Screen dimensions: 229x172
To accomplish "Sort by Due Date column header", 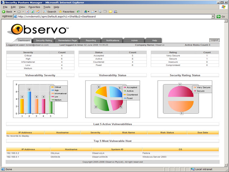I will [x=203, y=133].
